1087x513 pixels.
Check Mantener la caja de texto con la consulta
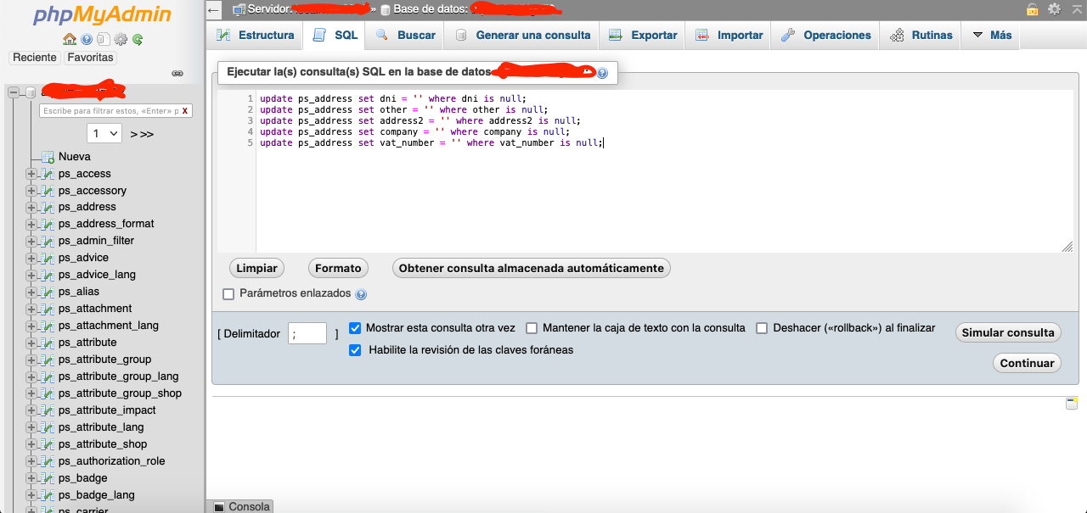click(532, 328)
